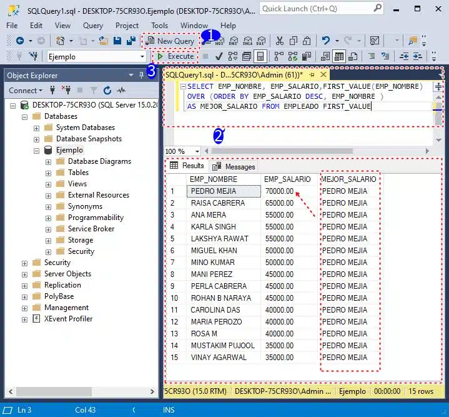Image resolution: width=449 pixels, height=417 pixels.
Task: Open a DAX query from toolbar
Action: tap(261, 41)
